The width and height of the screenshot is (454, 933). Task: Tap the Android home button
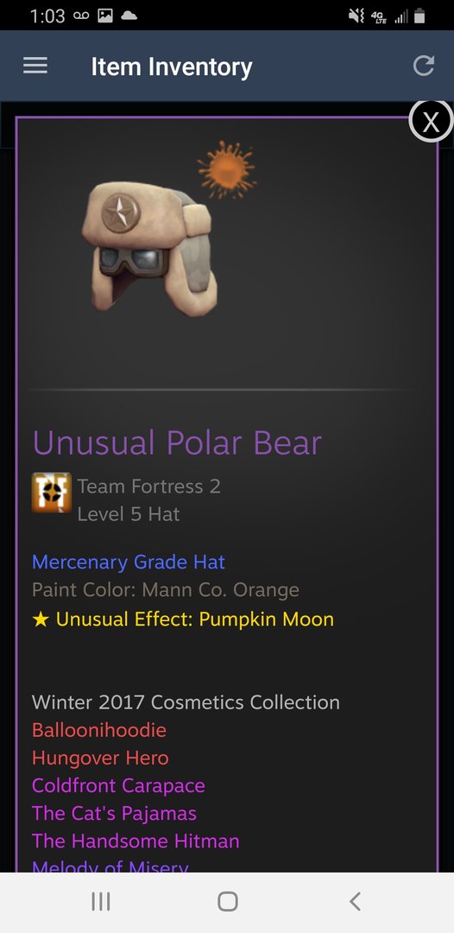point(228,901)
